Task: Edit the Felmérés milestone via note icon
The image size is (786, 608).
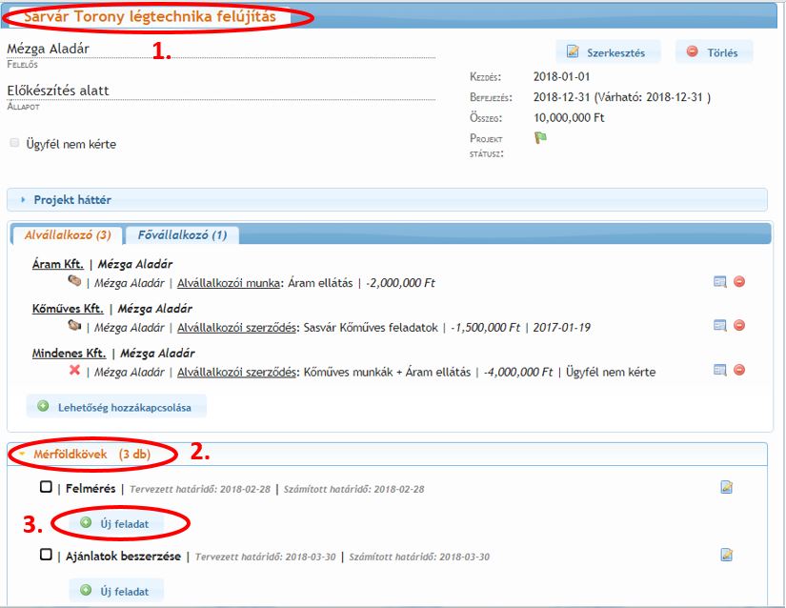Action: coord(726,488)
